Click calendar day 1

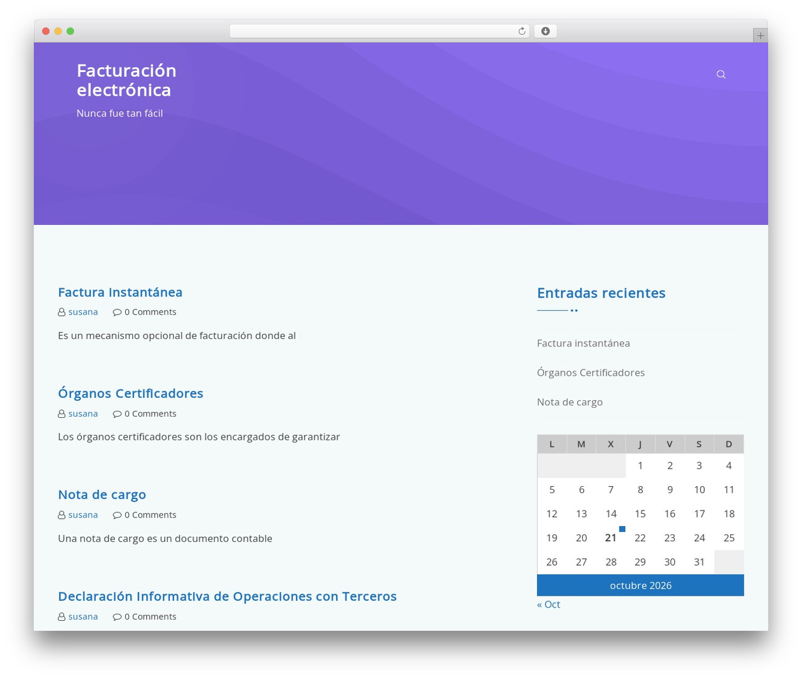(x=640, y=465)
